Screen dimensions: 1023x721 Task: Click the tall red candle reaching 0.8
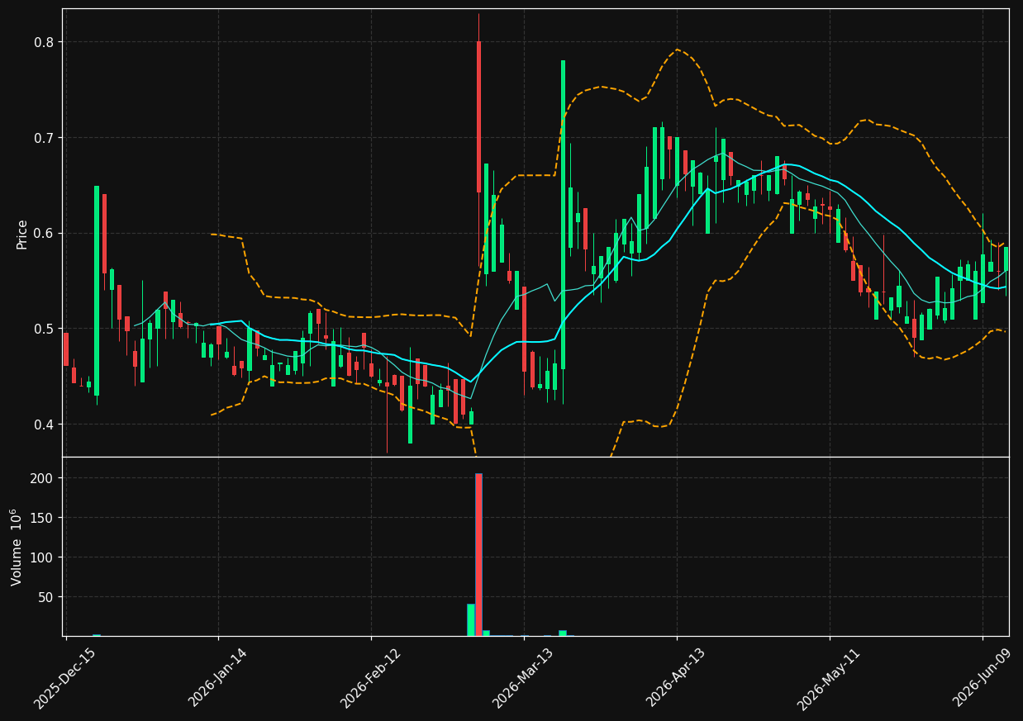478,116
